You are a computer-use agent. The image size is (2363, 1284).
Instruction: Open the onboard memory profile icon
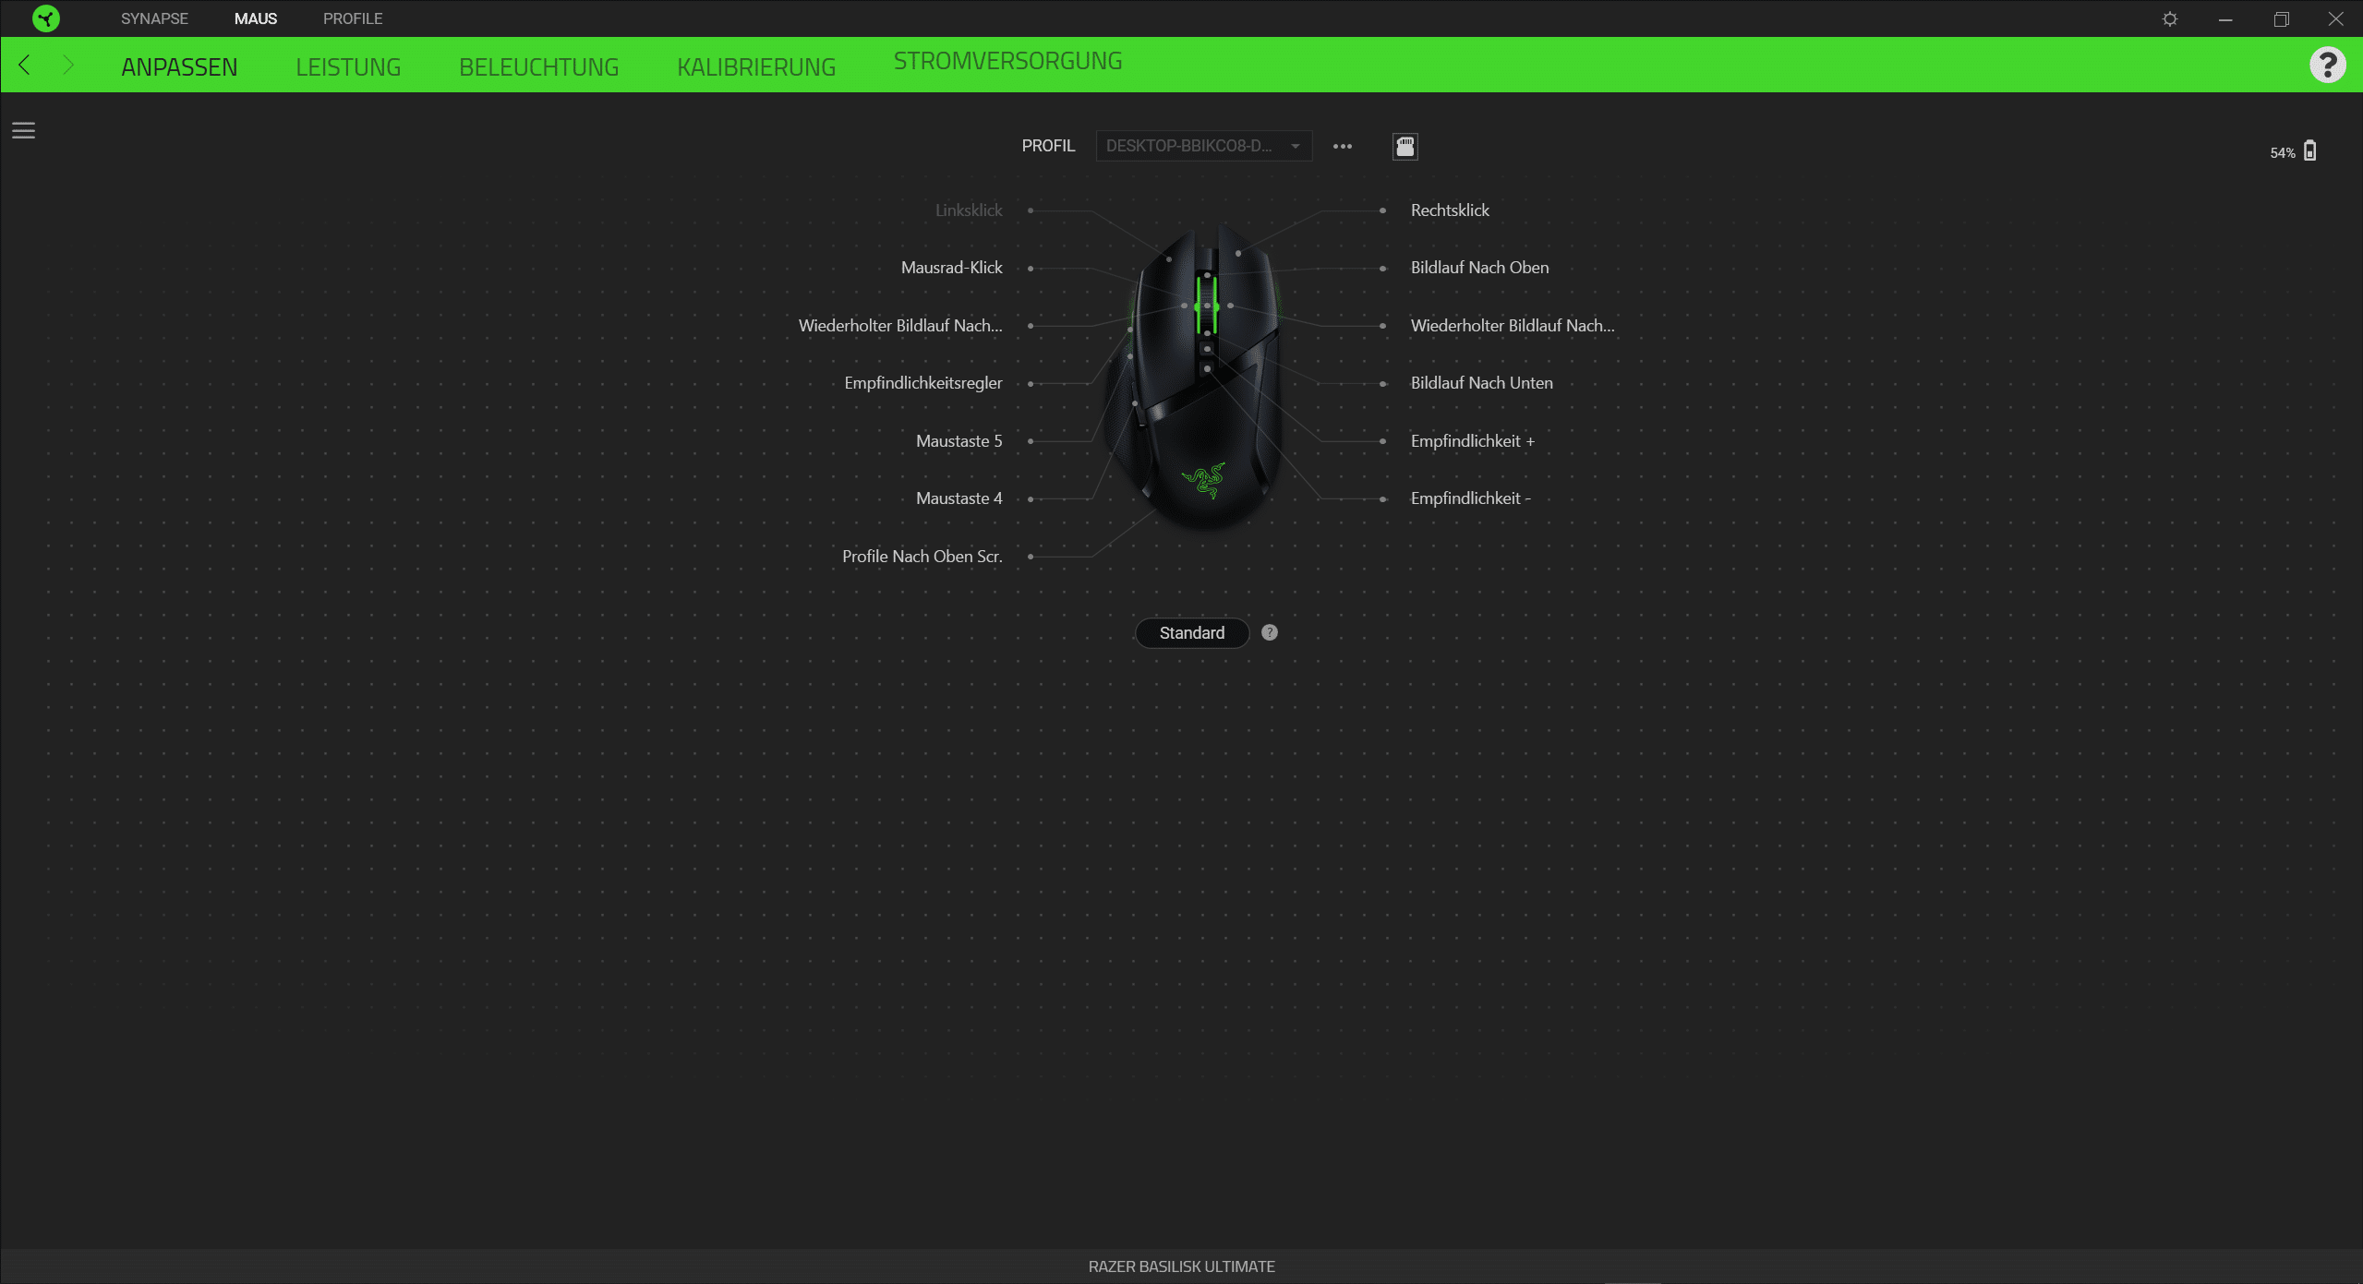tap(1405, 146)
